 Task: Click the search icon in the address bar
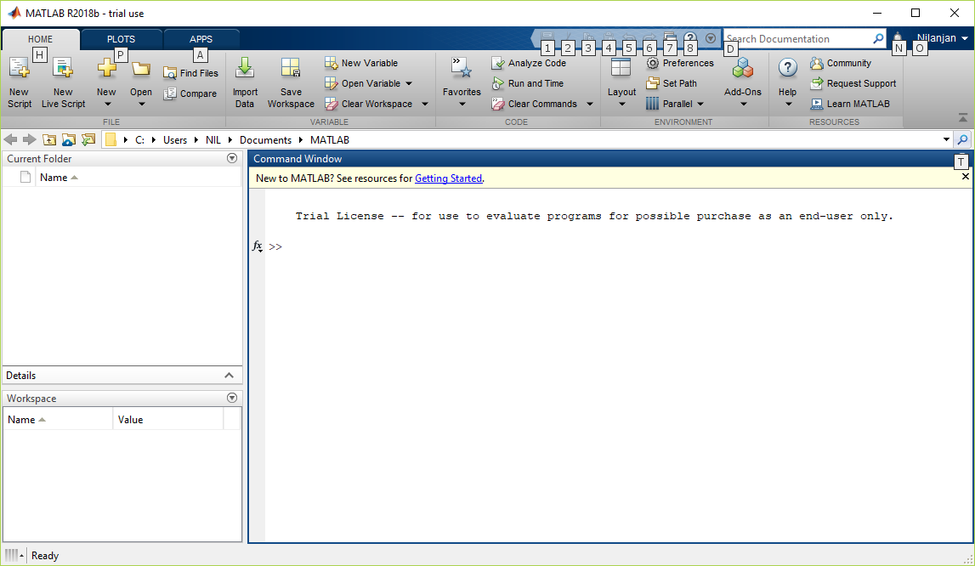click(x=962, y=140)
